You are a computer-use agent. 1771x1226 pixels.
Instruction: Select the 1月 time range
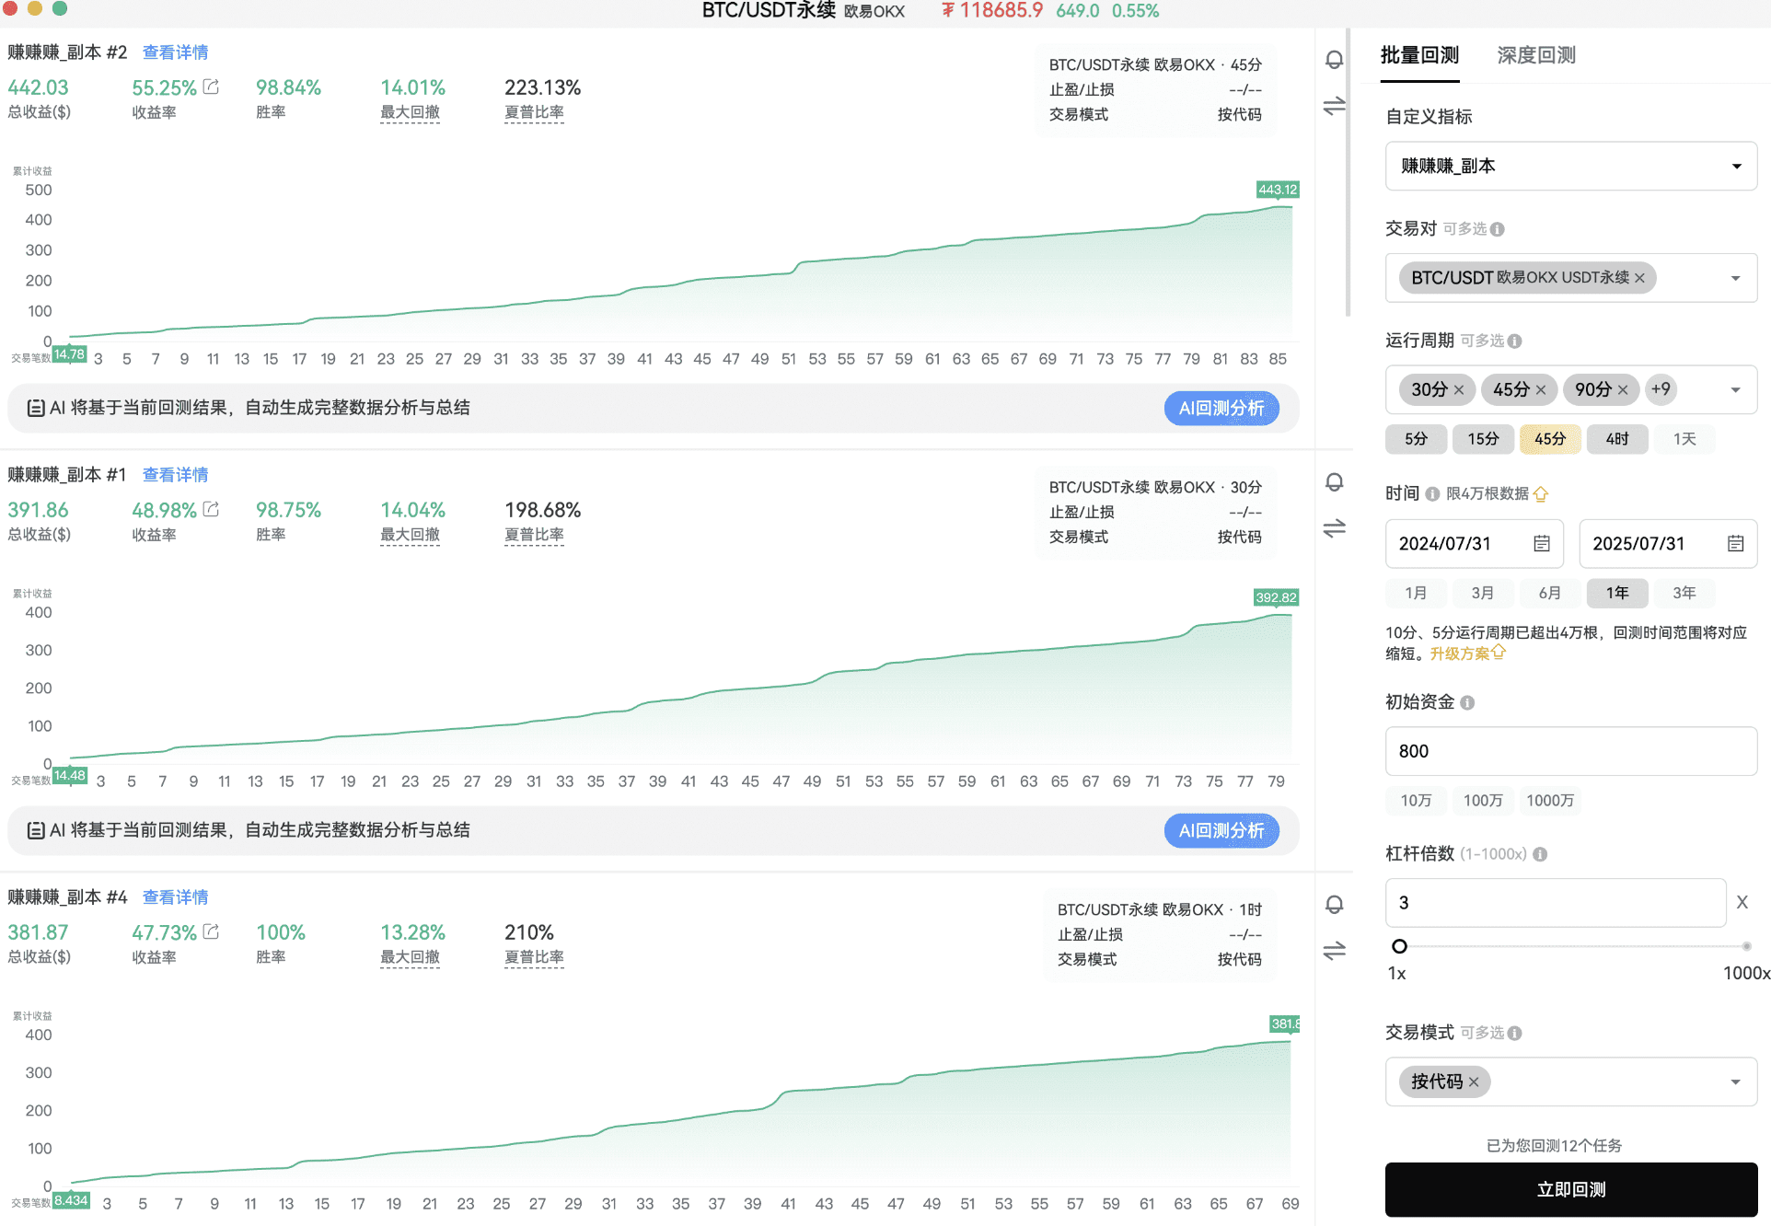click(x=1416, y=593)
